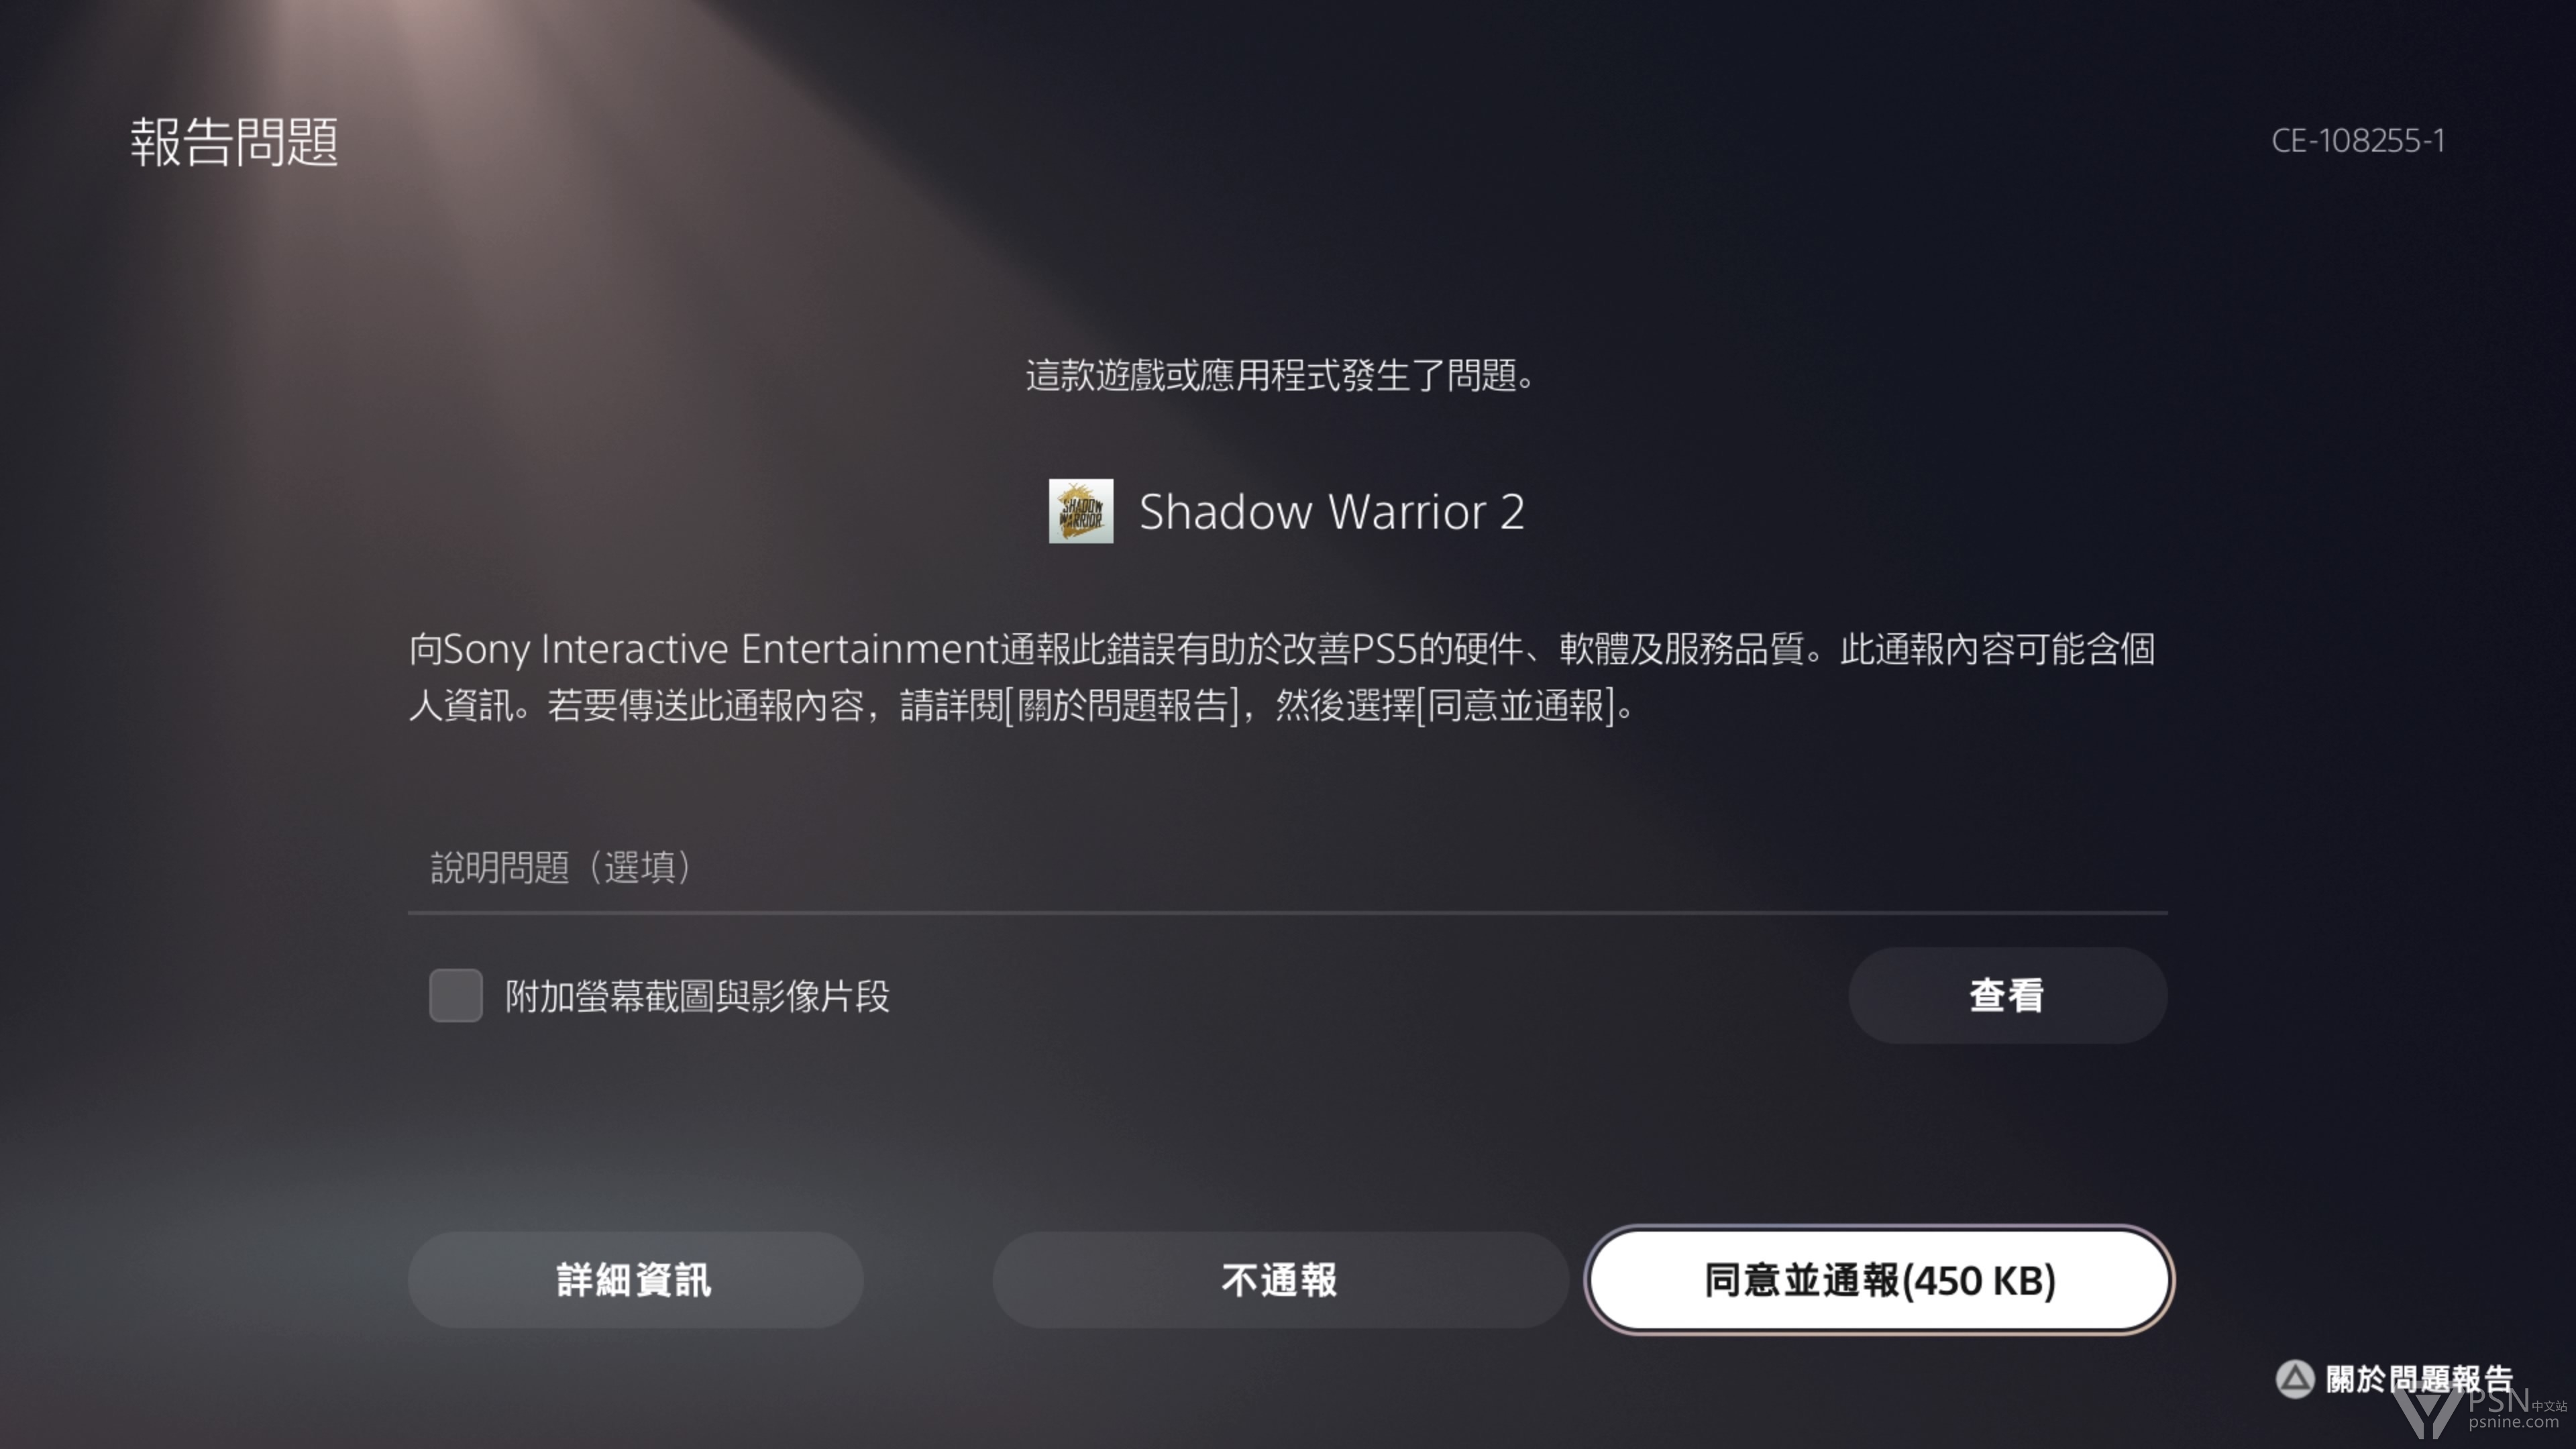Screen dimensions: 2576x1449
Task: Open 查看 to preview attached captures
Action: pos(2007,996)
